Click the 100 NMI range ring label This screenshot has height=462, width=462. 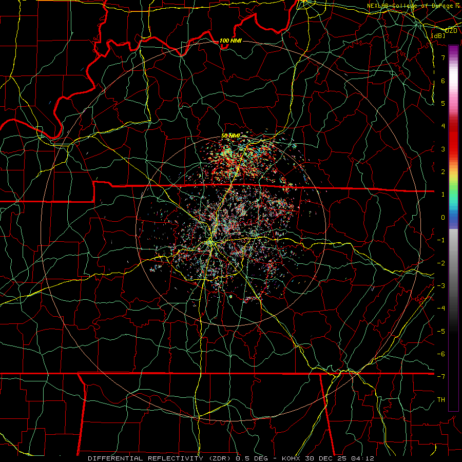click(x=230, y=41)
